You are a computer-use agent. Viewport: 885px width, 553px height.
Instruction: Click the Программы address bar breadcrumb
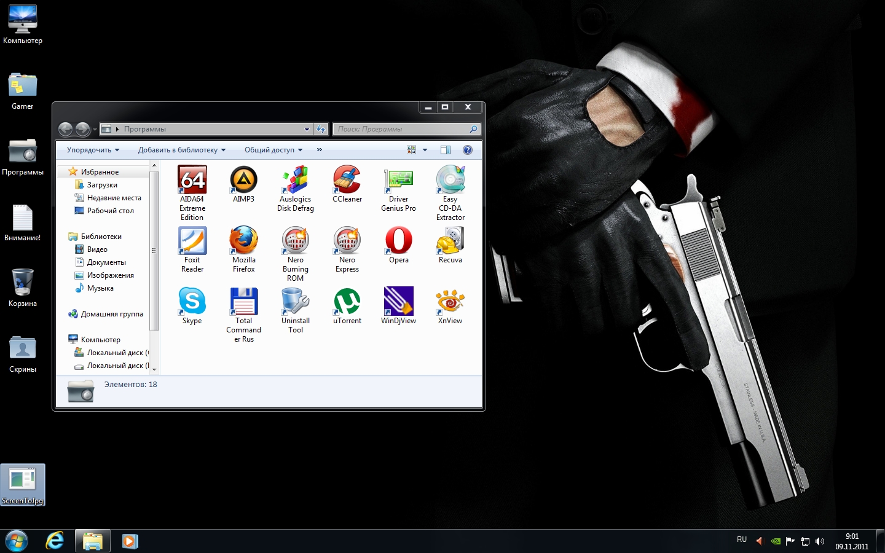145,129
